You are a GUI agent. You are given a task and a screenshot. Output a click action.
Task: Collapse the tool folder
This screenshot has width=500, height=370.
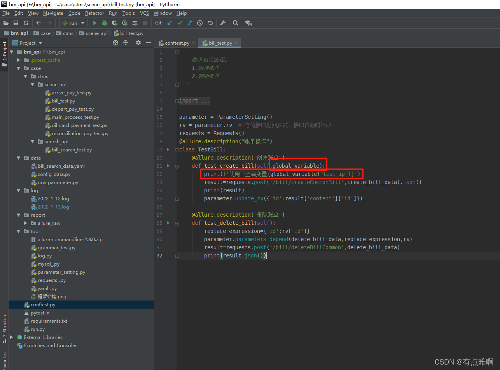click(19, 231)
